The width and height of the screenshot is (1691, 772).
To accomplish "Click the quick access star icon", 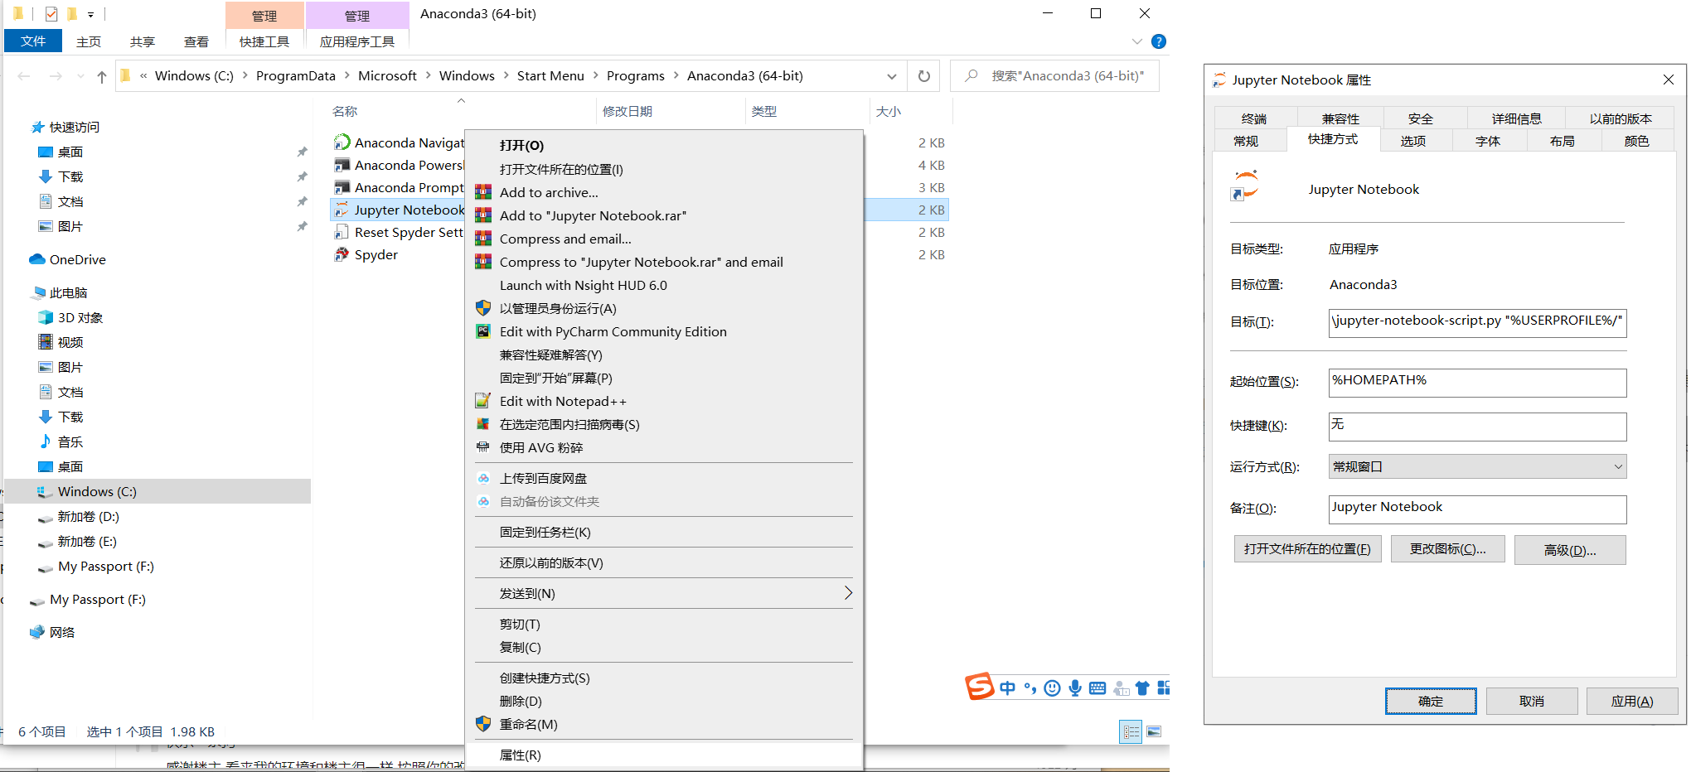I will pyautogui.click(x=37, y=127).
